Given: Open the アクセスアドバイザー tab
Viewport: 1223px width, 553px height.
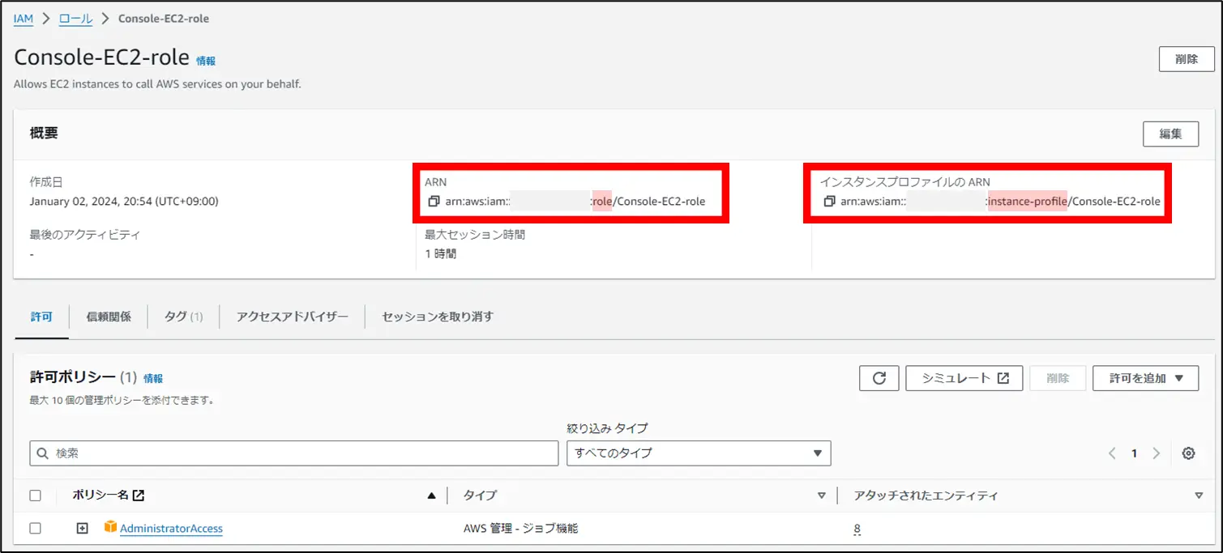Looking at the screenshot, I should pos(293,317).
